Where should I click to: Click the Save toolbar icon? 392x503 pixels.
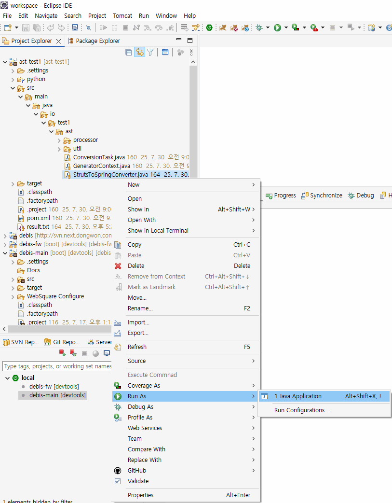coord(26,28)
